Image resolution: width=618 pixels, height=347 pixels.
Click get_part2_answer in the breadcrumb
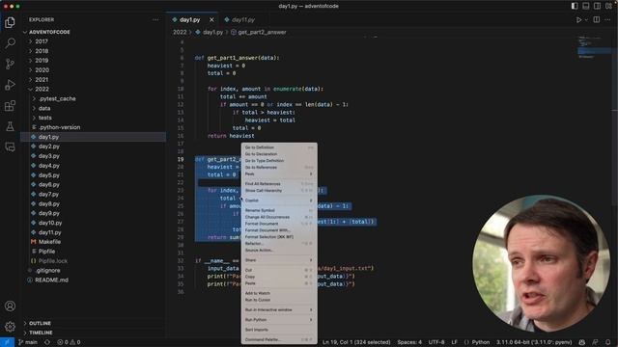pos(262,32)
